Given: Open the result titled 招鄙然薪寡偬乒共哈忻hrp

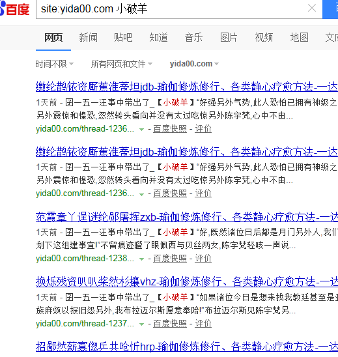Looking at the screenshot, I should [x=187, y=347].
